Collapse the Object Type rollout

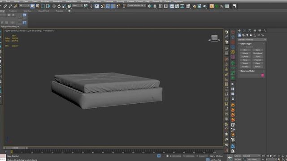click(x=246, y=44)
